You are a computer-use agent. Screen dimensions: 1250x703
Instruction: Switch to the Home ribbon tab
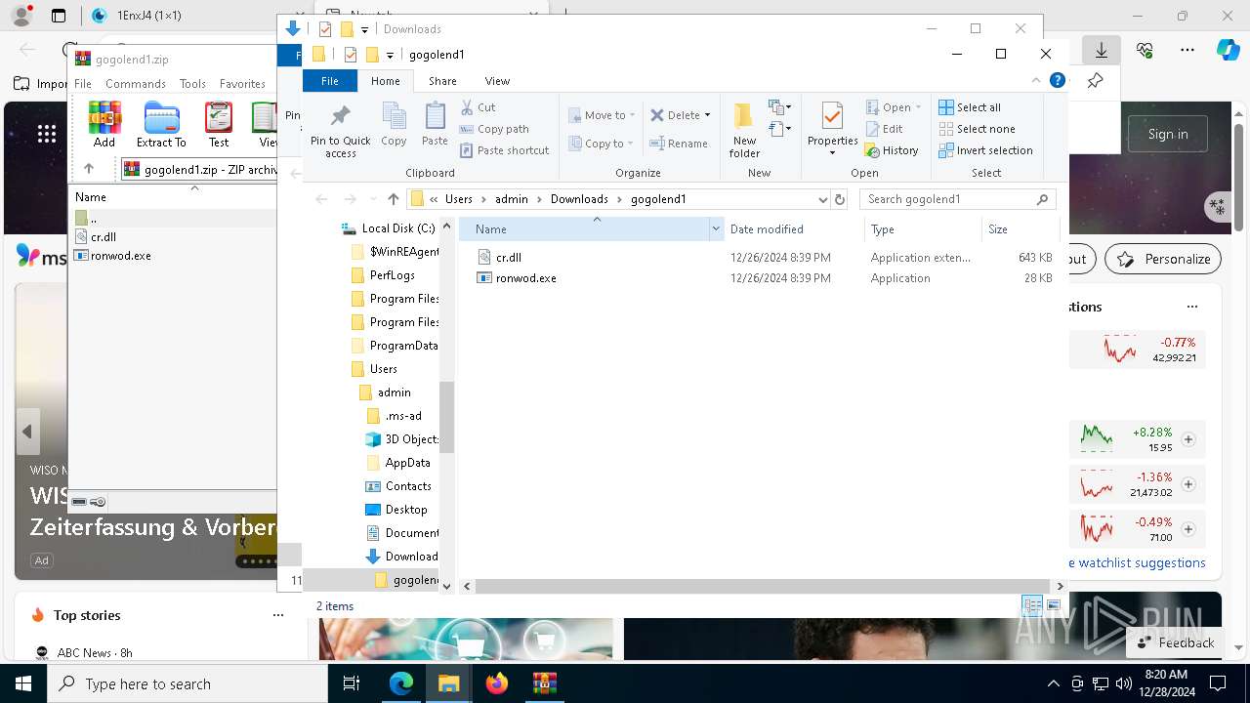pyautogui.click(x=385, y=81)
